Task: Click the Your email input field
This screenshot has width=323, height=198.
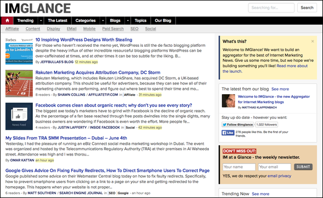Action: click(275, 167)
